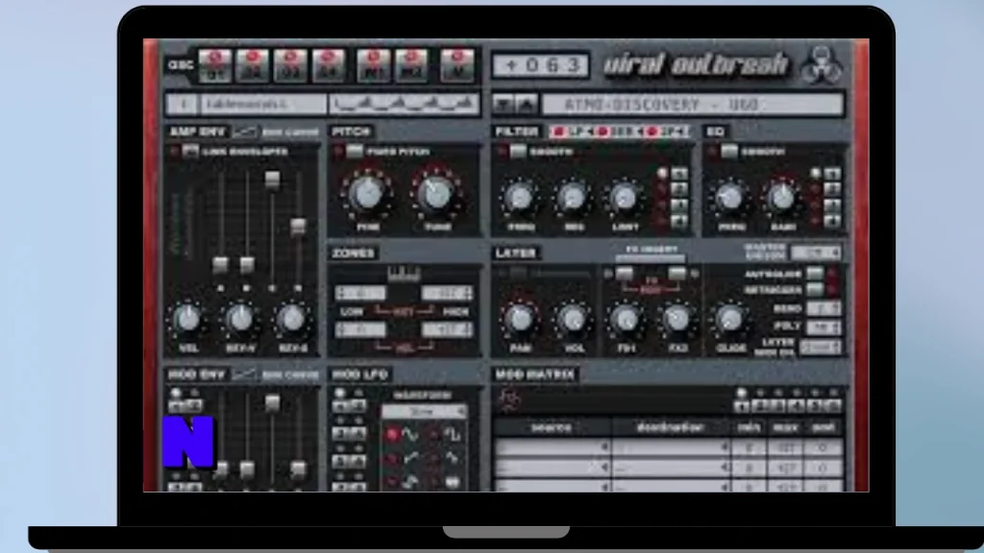Select filter slot button 4
The width and height of the screenshot is (984, 553).
point(679,221)
